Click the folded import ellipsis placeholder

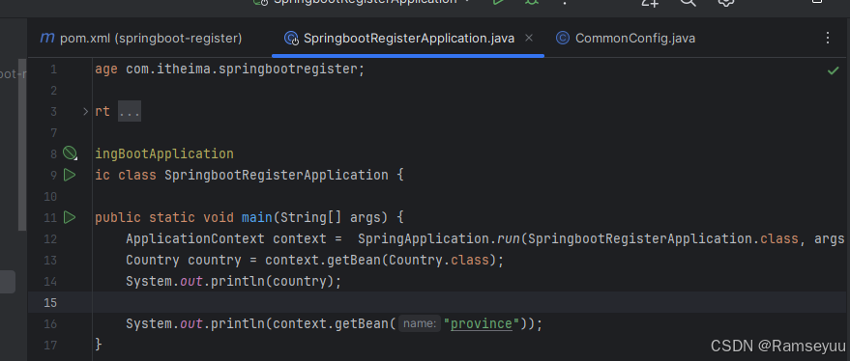coord(130,112)
